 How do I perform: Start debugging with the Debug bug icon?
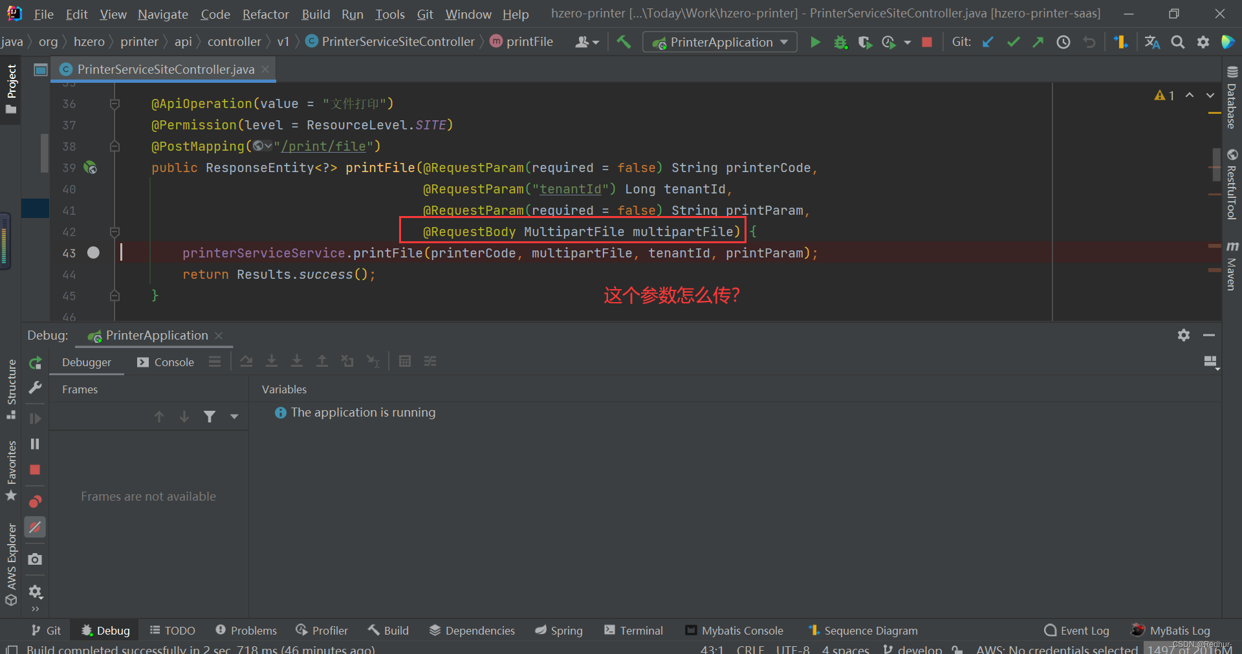(840, 42)
